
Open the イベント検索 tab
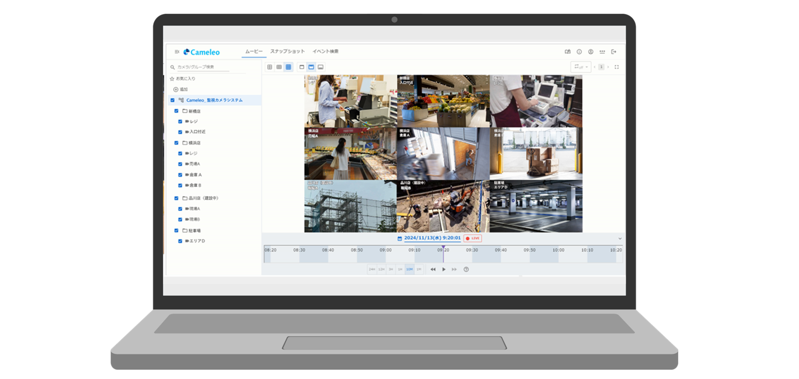[325, 51]
